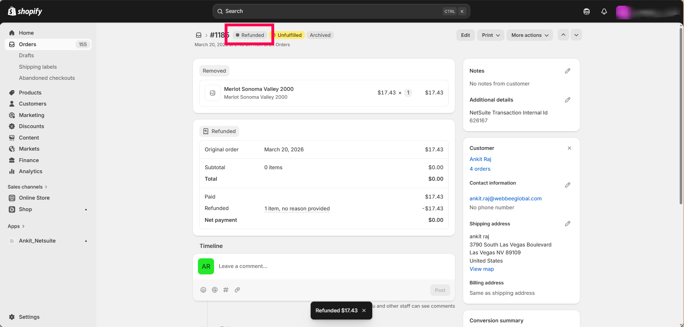This screenshot has width=684, height=327.
Task: Edit Contact information pencil icon
Action: (x=567, y=185)
